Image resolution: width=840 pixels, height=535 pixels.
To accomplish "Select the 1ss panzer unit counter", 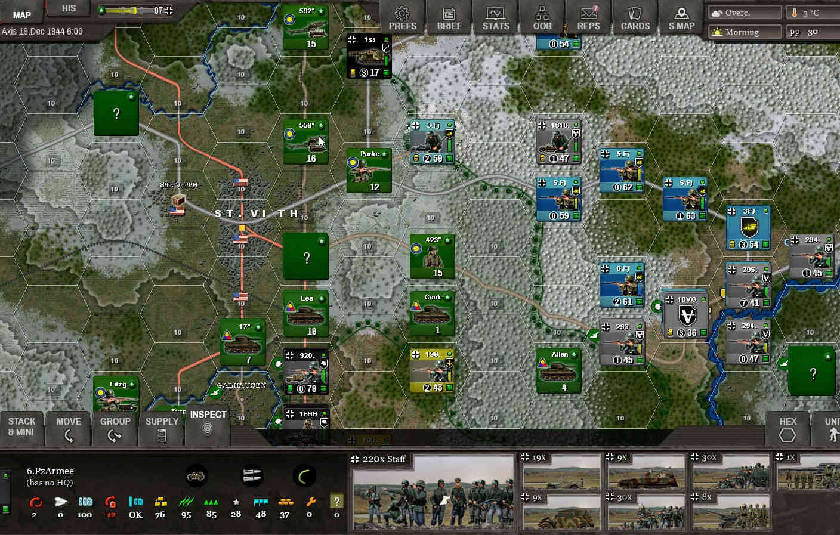I will 369,56.
